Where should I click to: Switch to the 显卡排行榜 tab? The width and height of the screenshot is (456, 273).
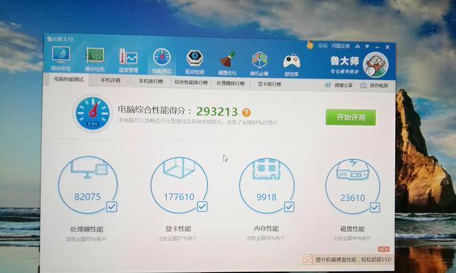coord(269,85)
